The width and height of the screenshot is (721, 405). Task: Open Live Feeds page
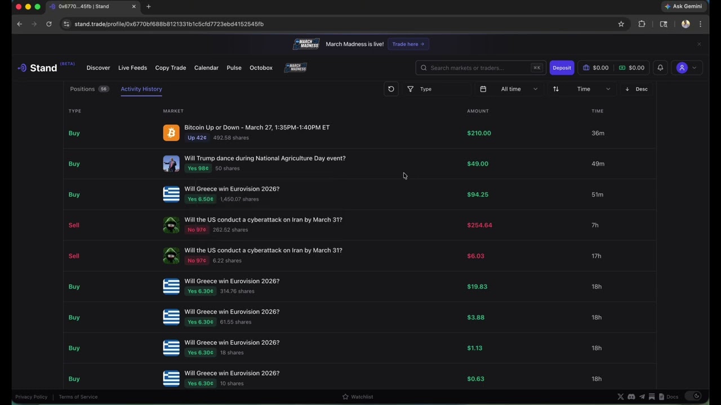132,67
